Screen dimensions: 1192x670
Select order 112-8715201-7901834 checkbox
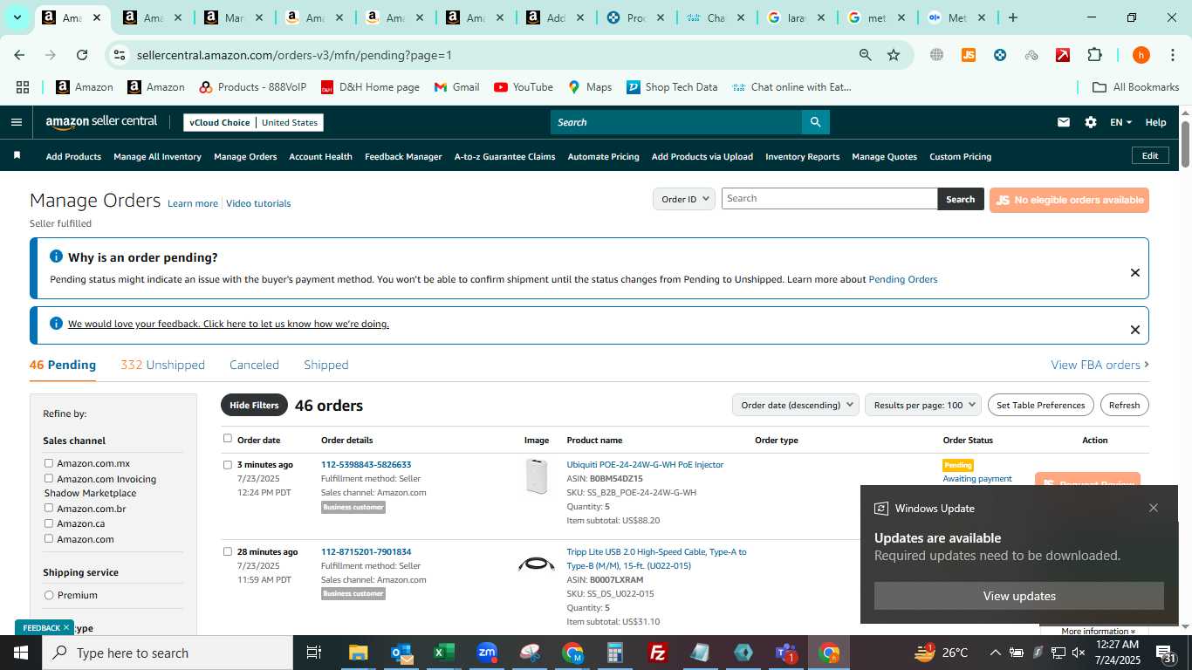tap(228, 552)
